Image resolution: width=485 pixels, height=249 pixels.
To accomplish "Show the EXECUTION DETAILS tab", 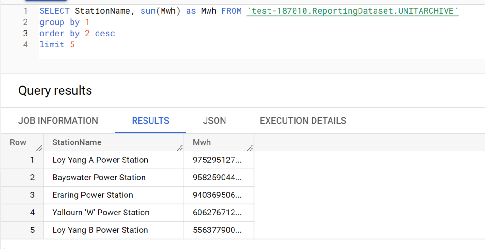I will coord(303,121).
